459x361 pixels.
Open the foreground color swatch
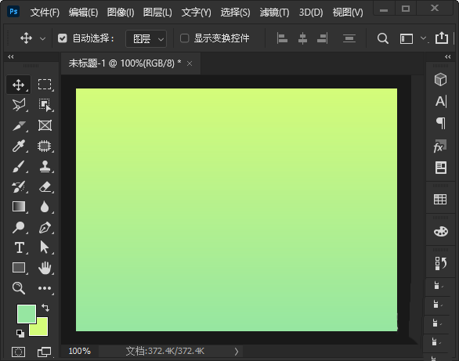click(27, 313)
